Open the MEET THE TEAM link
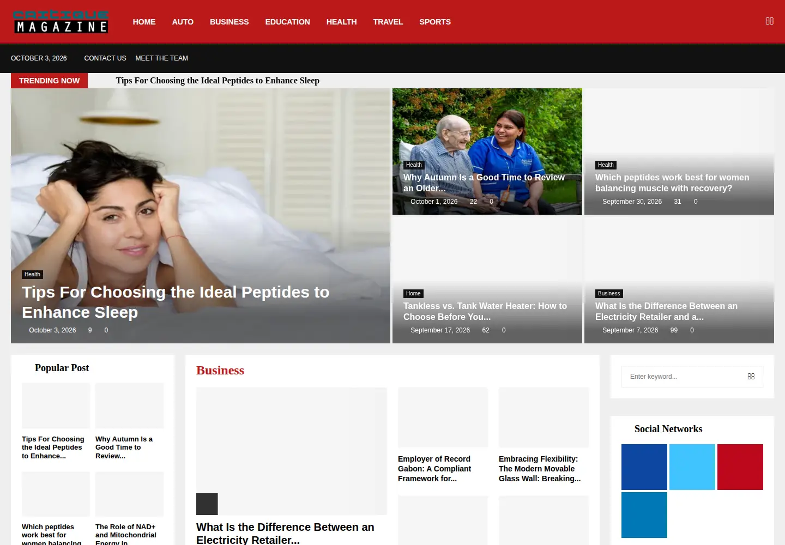 click(x=162, y=58)
